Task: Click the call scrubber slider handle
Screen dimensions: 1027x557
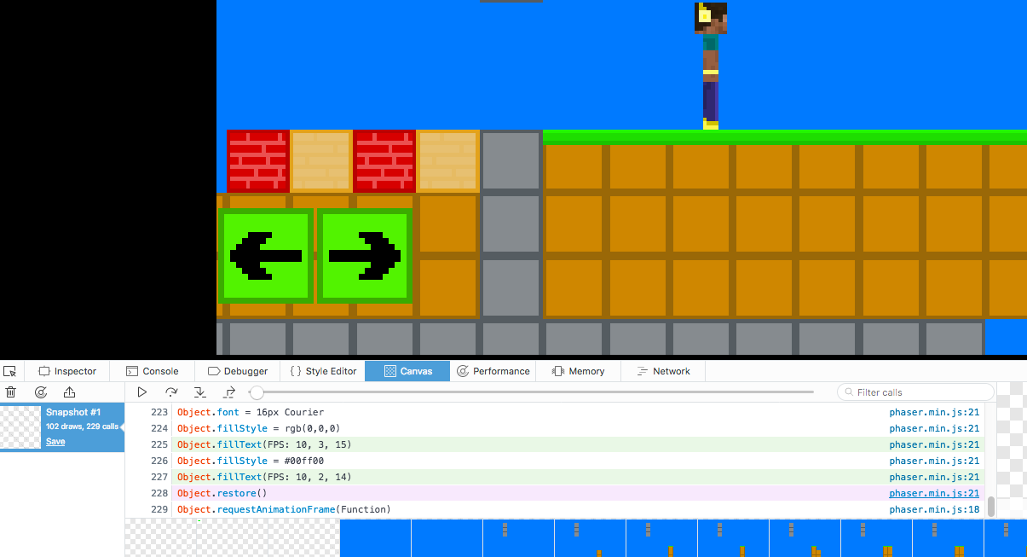Action: (x=256, y=392)
